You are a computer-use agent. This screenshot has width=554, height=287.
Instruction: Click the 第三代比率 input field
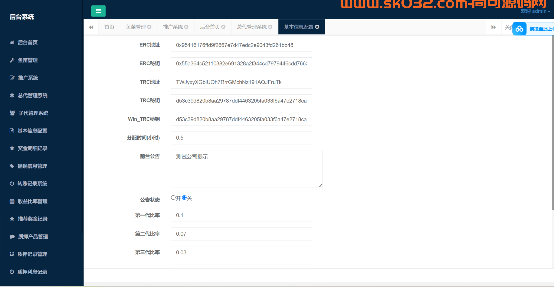241,252
